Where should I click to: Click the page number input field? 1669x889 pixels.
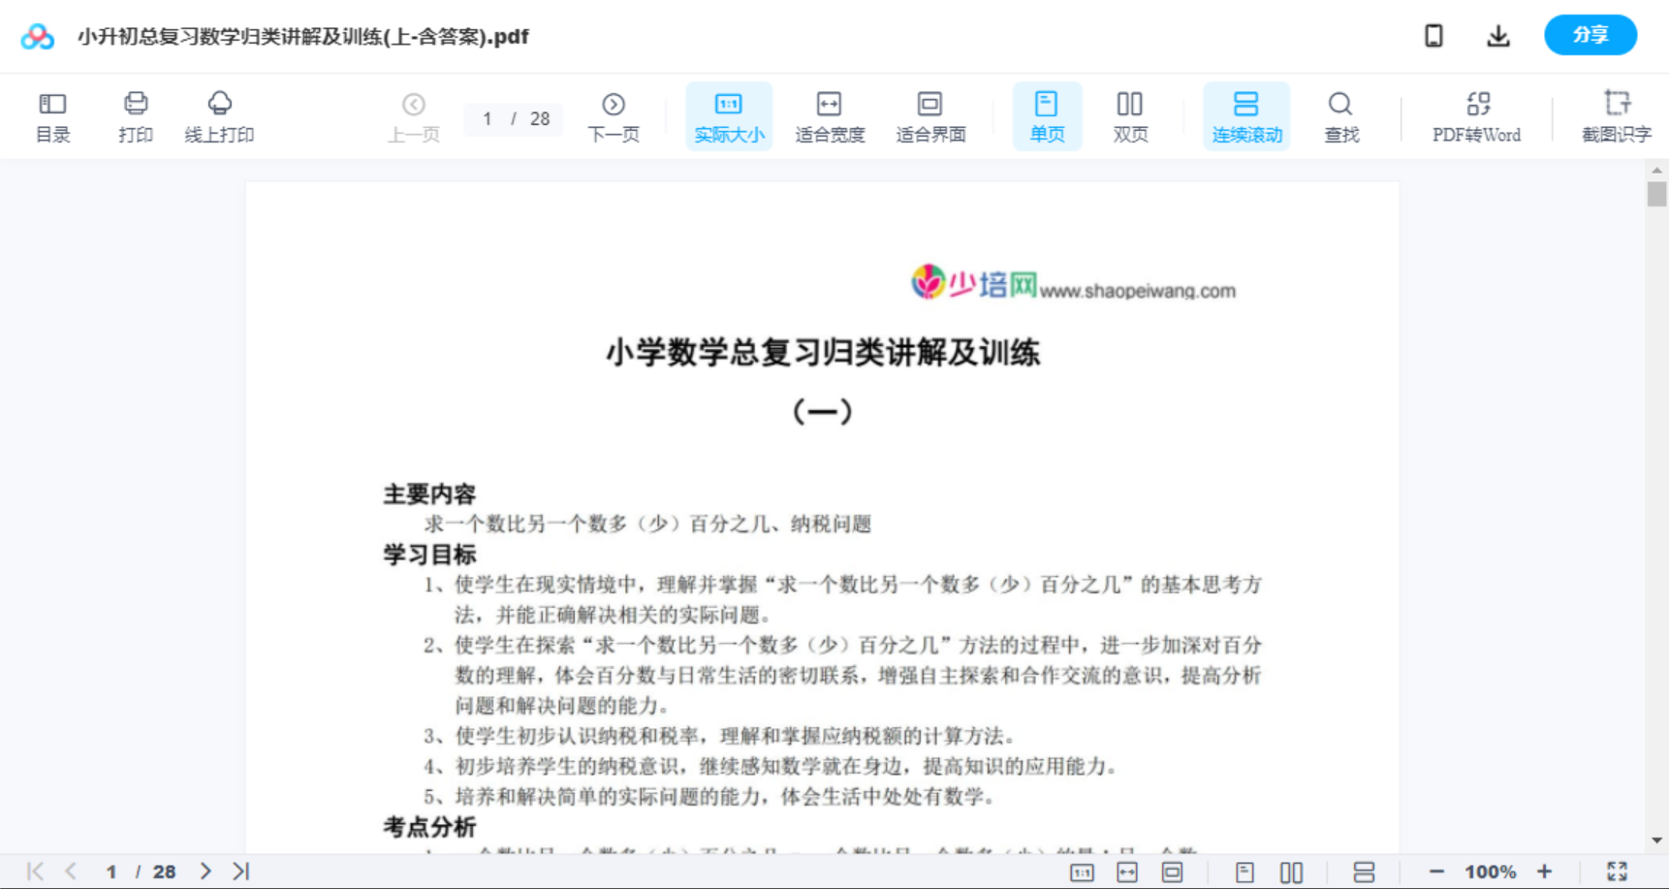[488, 118]
